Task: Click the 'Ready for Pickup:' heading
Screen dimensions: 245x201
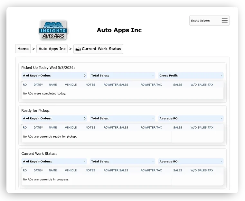Action: click(36, 111)
